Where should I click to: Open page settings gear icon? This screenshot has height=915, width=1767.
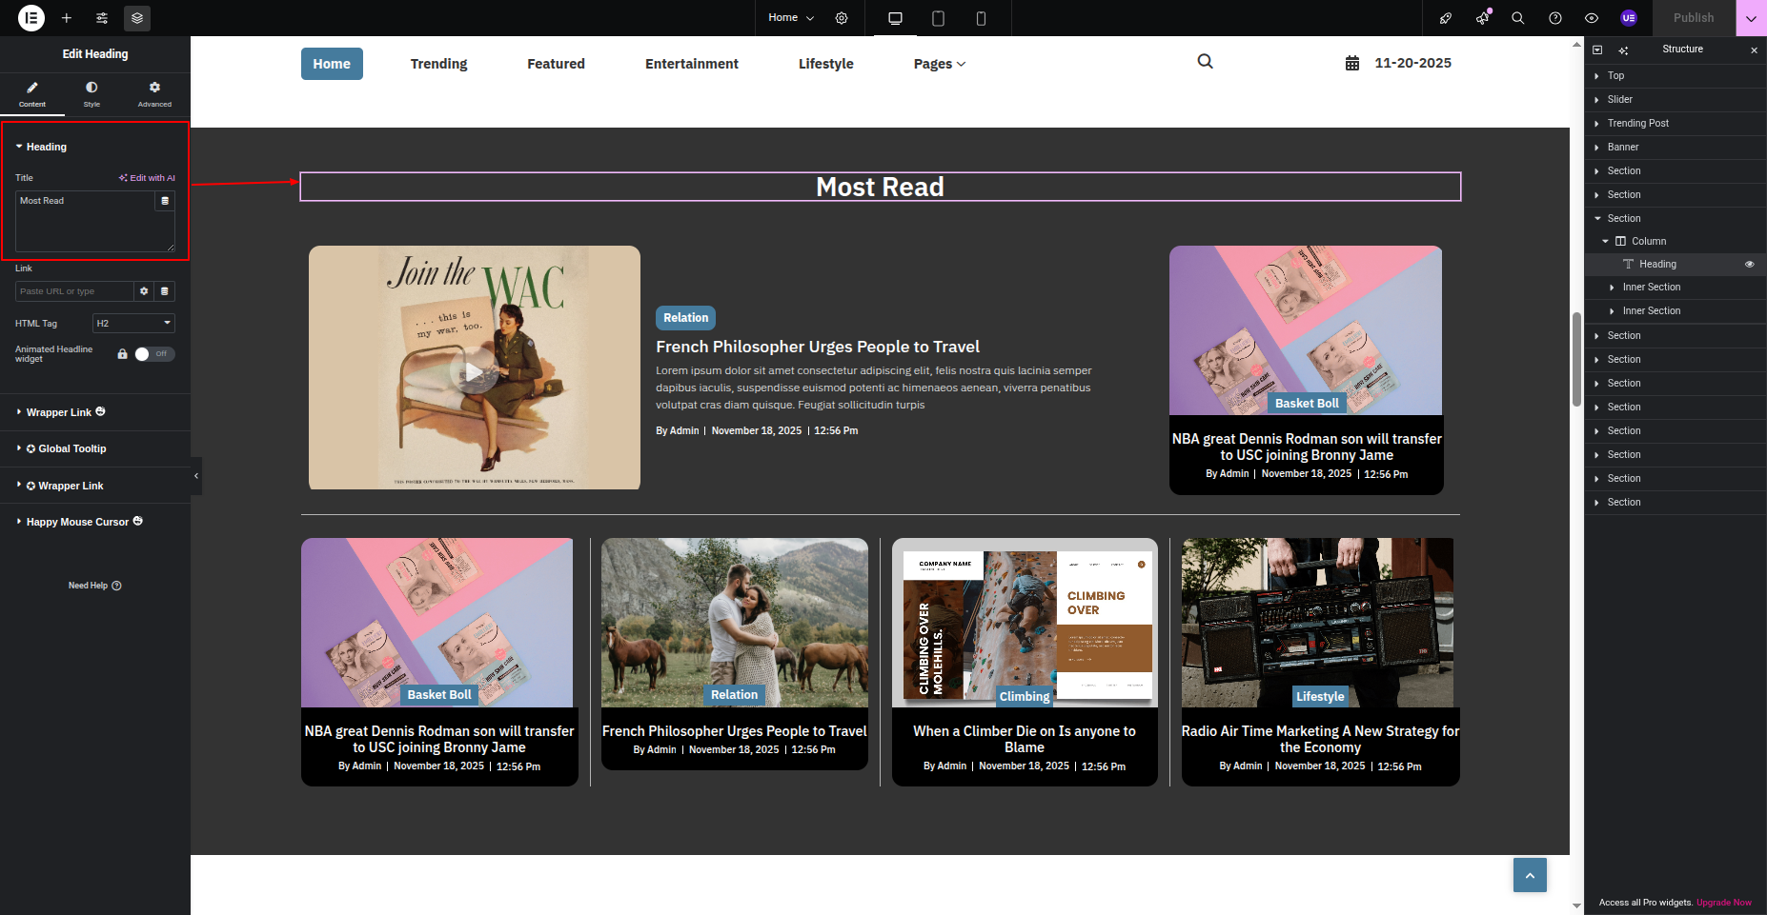842,18
